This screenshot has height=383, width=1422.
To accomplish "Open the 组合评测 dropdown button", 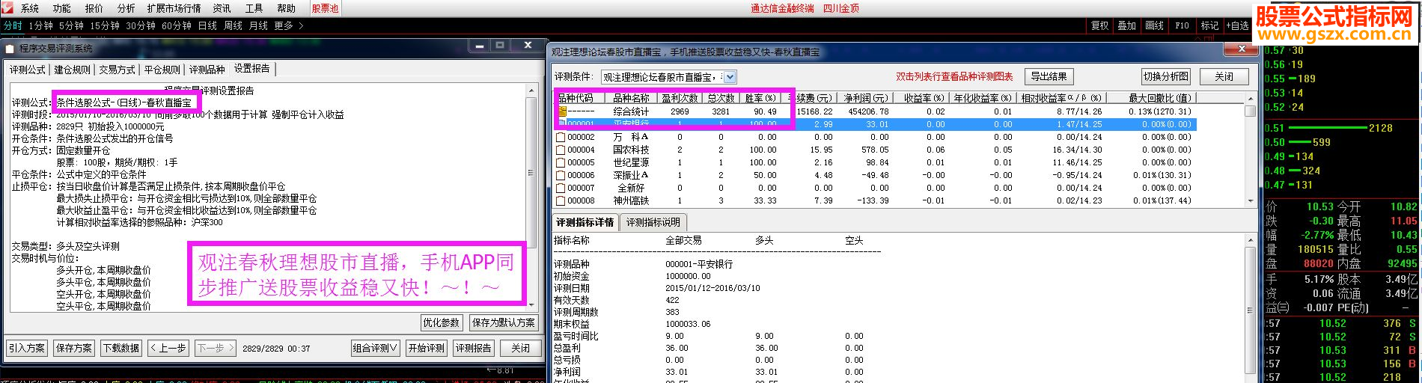I will point(375,348).
